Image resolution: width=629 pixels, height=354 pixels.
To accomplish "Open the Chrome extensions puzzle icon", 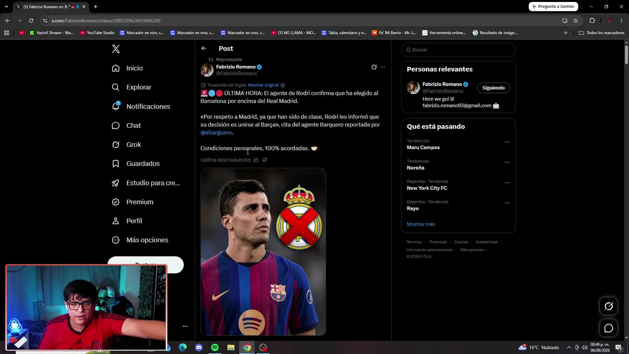I will point(592,21).
